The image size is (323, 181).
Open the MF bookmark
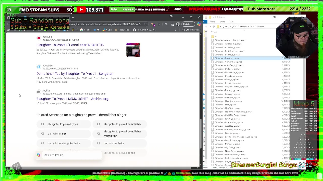pyautogui.click(x=97, y=30)
